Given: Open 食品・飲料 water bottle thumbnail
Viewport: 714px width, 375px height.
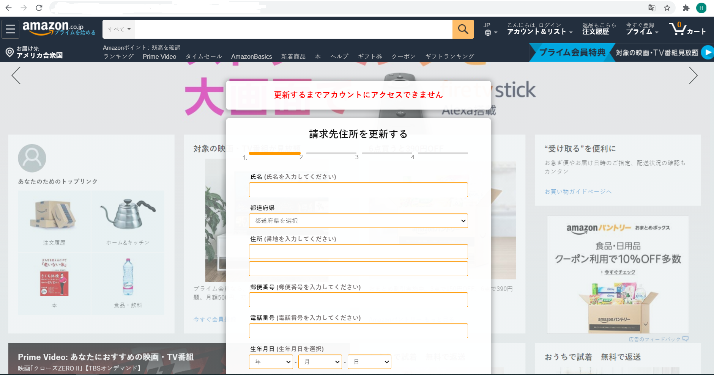Looking at the screenshot, I should tap(128, 277).
